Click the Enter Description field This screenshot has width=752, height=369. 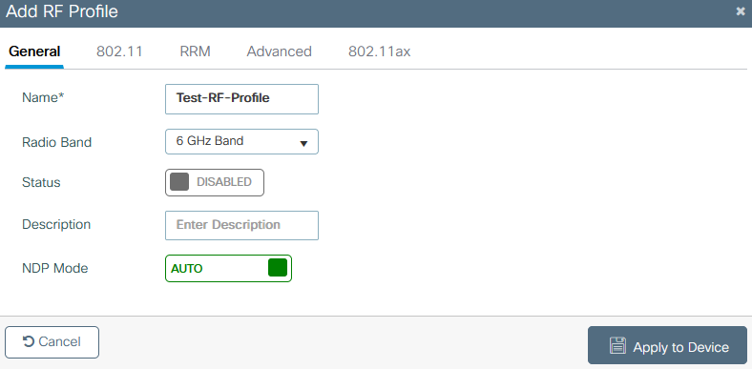[x=241, y=225]
